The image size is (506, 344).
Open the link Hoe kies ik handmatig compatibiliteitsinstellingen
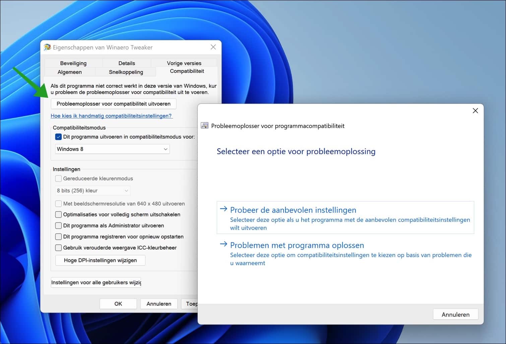click(x=112, y=115)
